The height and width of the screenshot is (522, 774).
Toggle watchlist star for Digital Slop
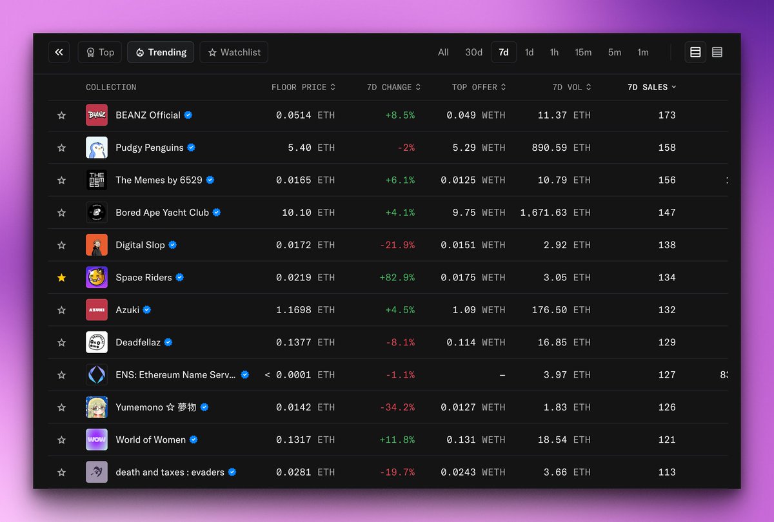pos(61,245)
